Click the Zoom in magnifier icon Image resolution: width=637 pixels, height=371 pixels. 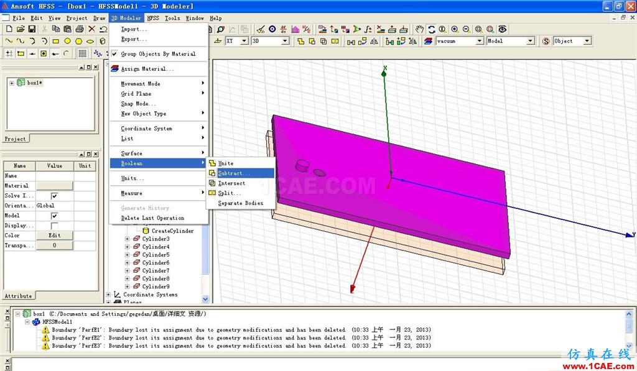tap(455, 29)
